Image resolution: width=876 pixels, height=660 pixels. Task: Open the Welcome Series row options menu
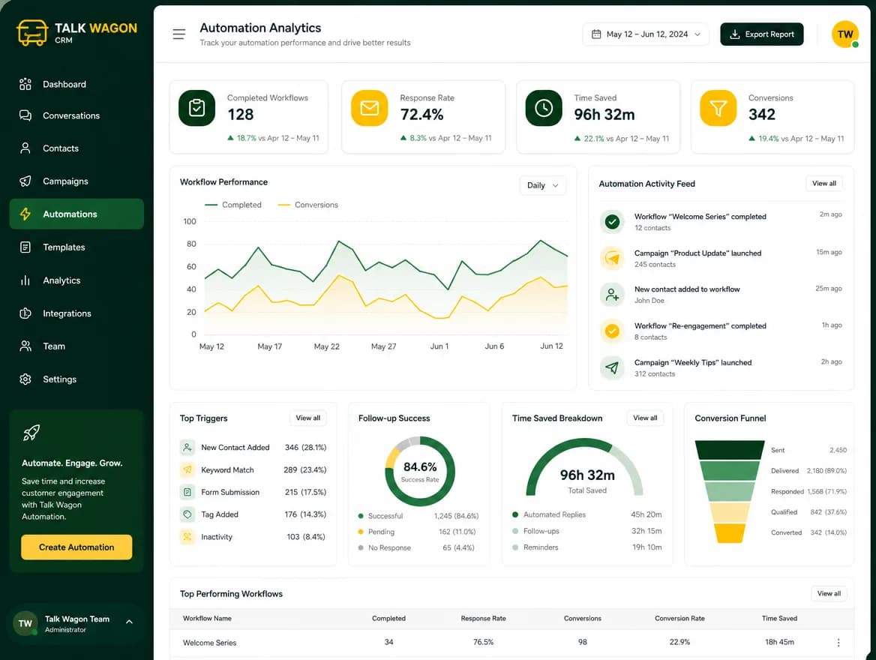[838, 643]
